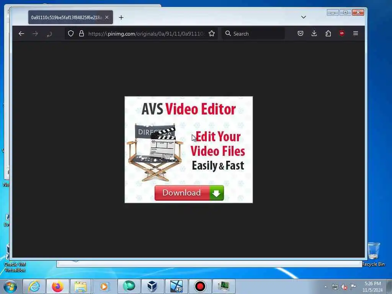Screen dimensions: 392x294
Task: Save page to Pocket
Action: click(300, 34)
